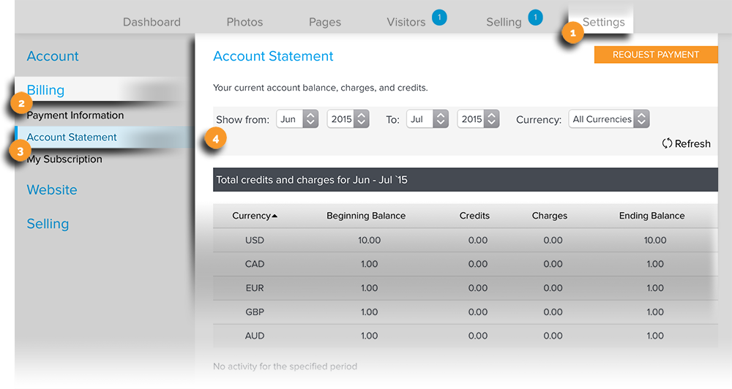This screenshot has width=732, height=389.
Task: Open the Selling section in sidebar
Action: pyautogui.click(x=48, y=224)
